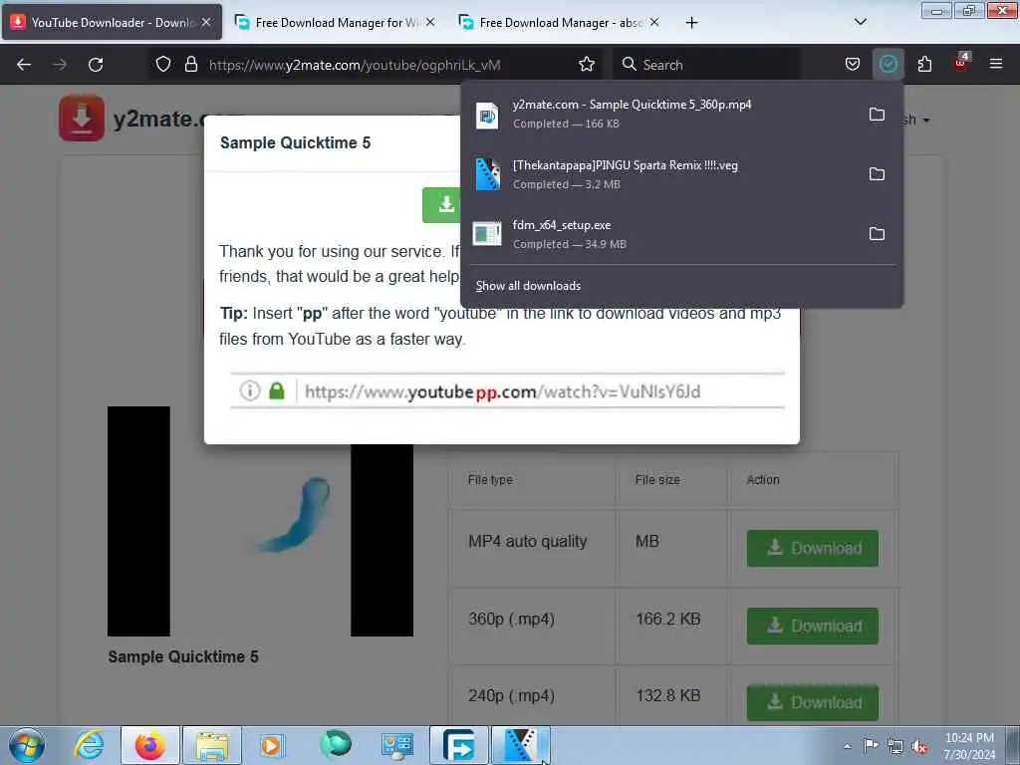Open Windows Explorer folder in taskbar
The width and height of the screenshot is (1020, 765).
(x=212, y=745)
